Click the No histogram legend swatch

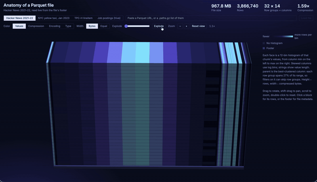[264, 43]
